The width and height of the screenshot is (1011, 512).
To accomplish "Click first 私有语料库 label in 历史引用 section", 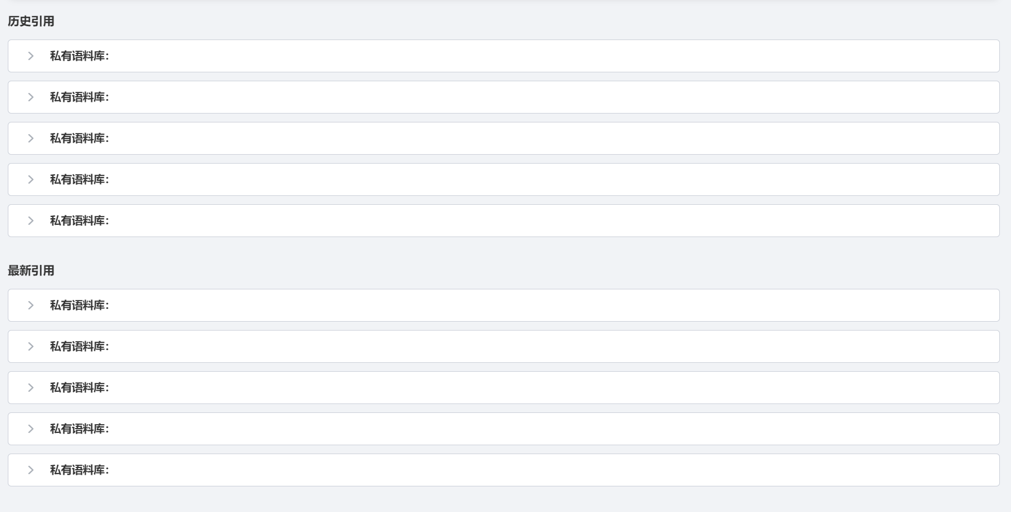I will tap(79, 56).
